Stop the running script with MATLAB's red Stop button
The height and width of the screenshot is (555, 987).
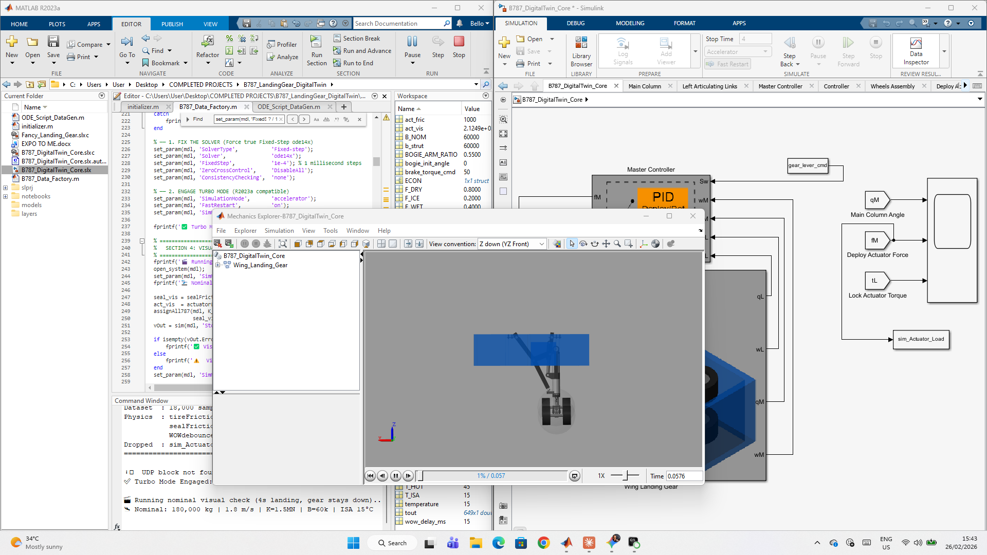(459, 42)
